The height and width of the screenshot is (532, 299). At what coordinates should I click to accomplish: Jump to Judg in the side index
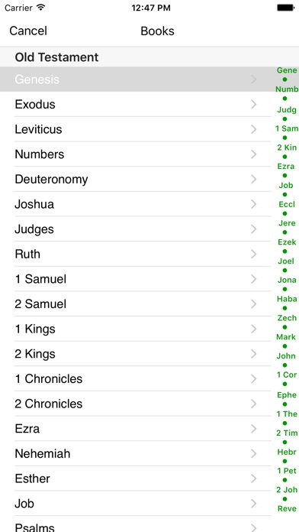287,109
